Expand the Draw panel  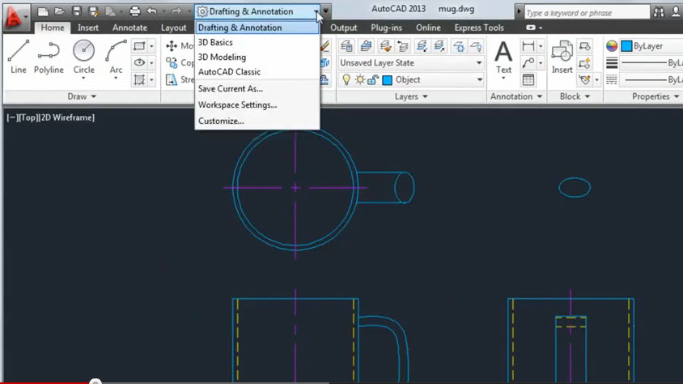click(82, 96)
